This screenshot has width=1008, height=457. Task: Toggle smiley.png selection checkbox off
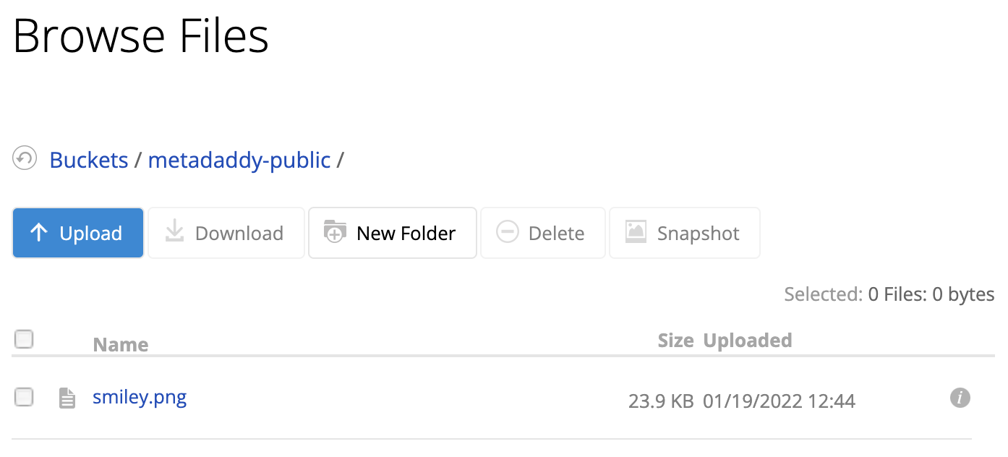(24, 396)
